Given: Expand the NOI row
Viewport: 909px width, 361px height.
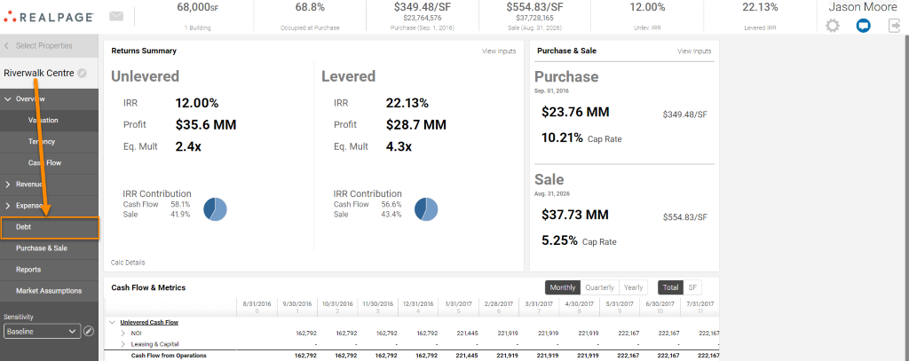Looking at the screenshot, I should (123, 333).
